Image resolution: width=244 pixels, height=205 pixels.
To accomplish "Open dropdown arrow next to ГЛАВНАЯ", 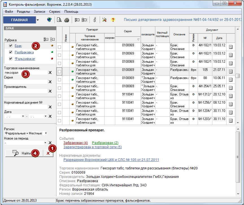I will 38,20.
